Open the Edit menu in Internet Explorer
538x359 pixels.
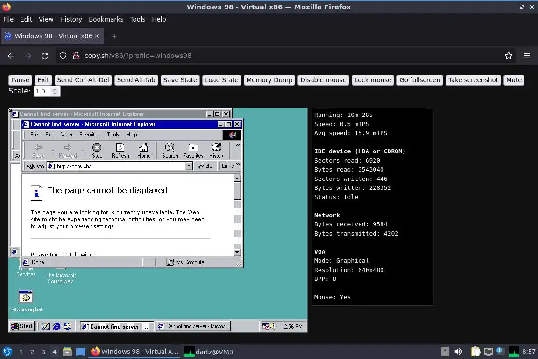[x=50, y=135]
